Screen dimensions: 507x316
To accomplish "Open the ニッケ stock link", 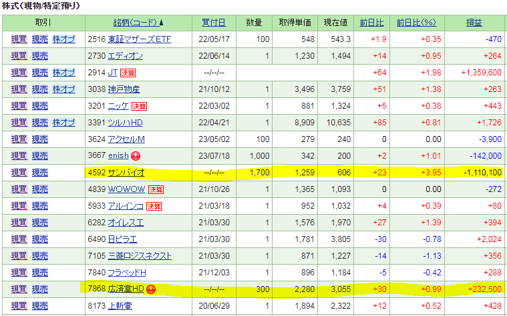I will tap(118, 106).
